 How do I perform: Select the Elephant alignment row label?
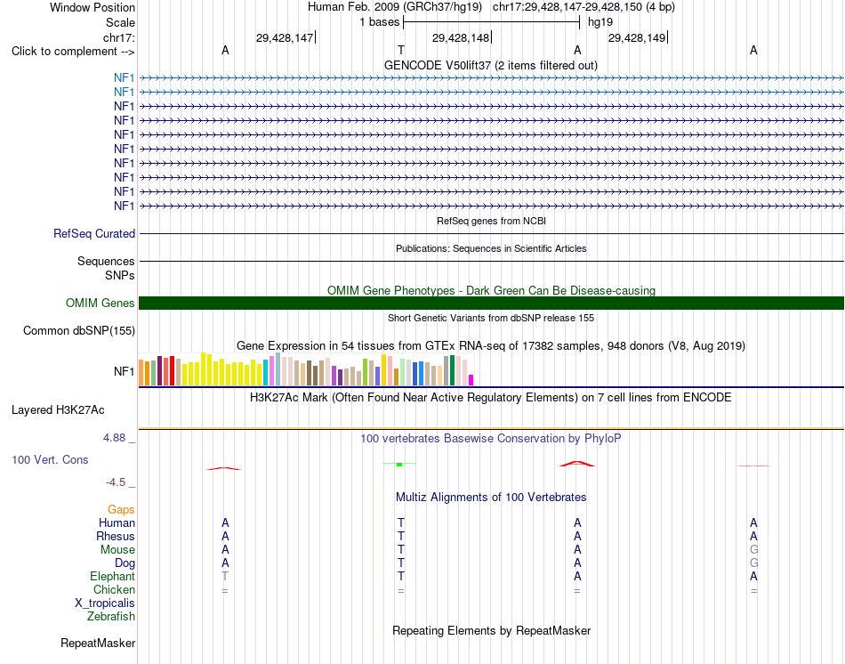113,577
